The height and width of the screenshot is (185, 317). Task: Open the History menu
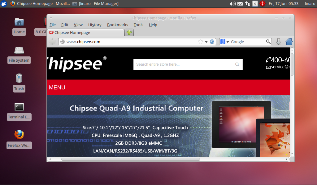[95, 25]
